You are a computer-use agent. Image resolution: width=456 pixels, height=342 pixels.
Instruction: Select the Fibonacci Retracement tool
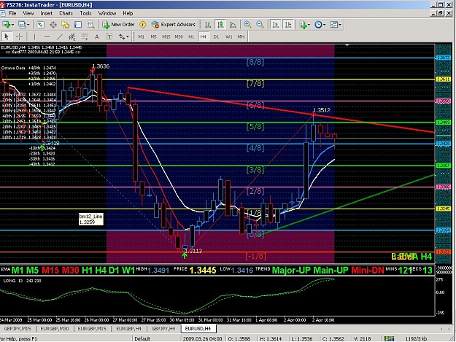85,37
